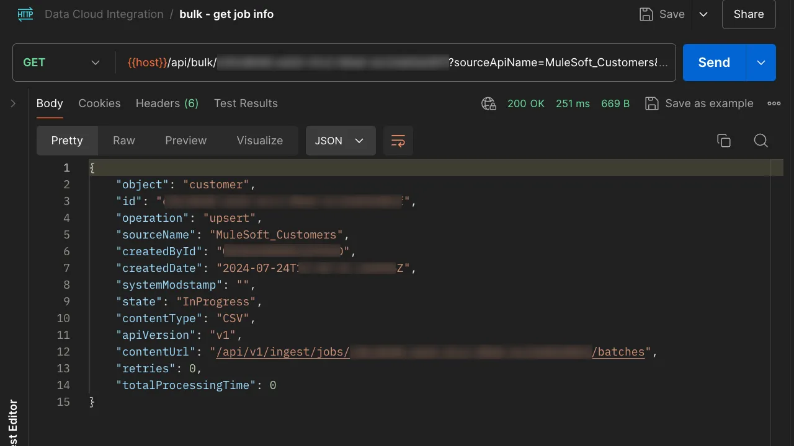Select the Preview view mode

click(x=185, y=141)
